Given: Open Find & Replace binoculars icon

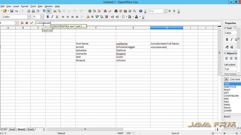Looking at the screenshot, I should coord(116,11).
